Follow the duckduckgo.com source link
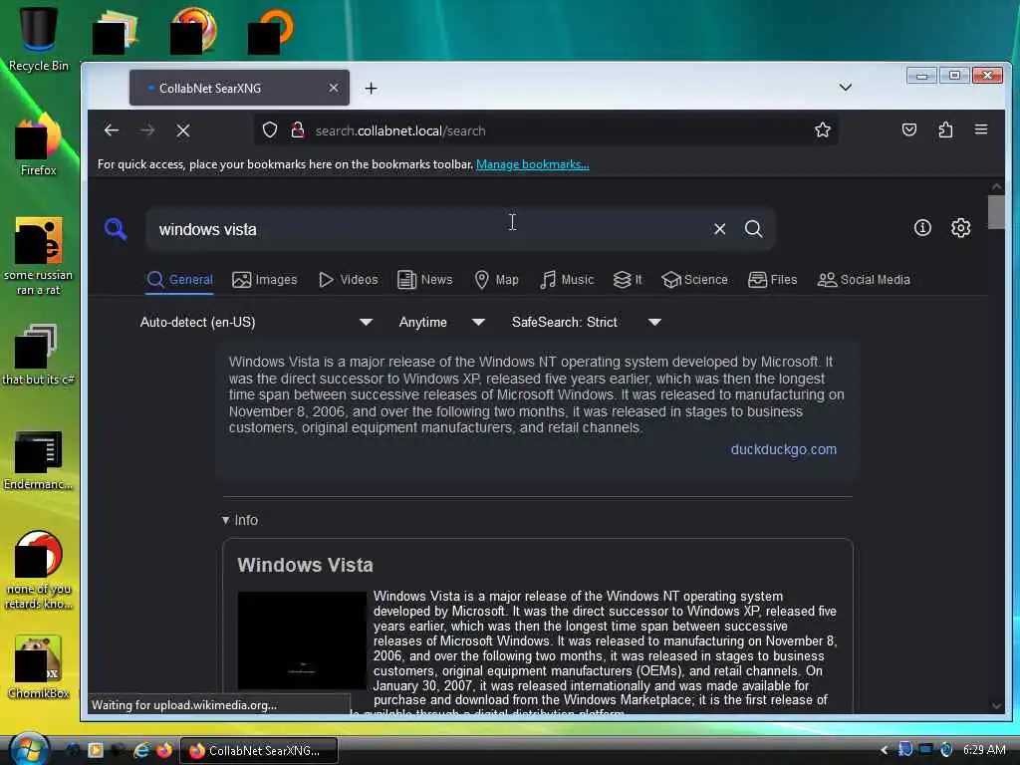This screenshot has height=765, width=1020. pyautogui.click(x=783, y=449)
